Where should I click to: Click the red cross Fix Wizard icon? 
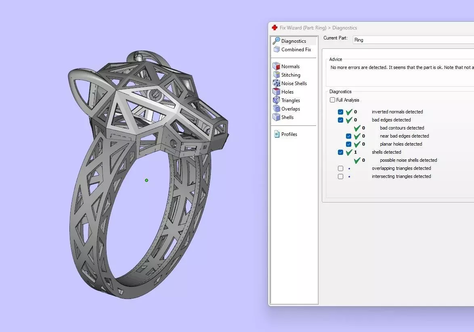click(x=275, y=27)
